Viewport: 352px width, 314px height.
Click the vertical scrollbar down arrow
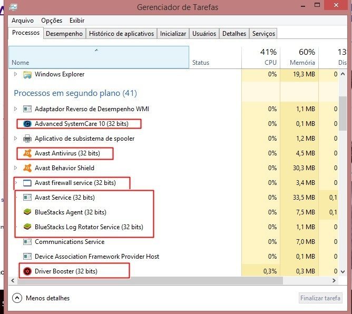[343, 271]
